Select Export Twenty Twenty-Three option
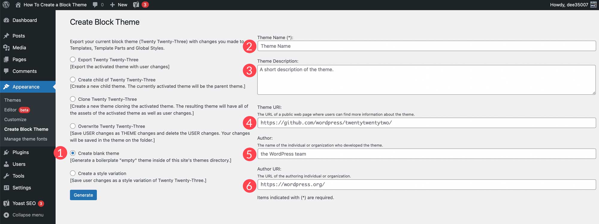 [x=73, y=60]
